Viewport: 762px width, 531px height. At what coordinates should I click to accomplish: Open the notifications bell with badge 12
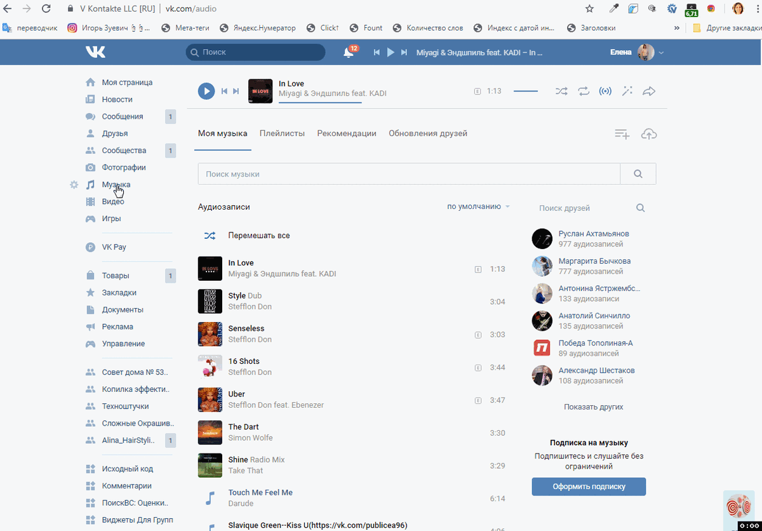[x=349, y=52]
